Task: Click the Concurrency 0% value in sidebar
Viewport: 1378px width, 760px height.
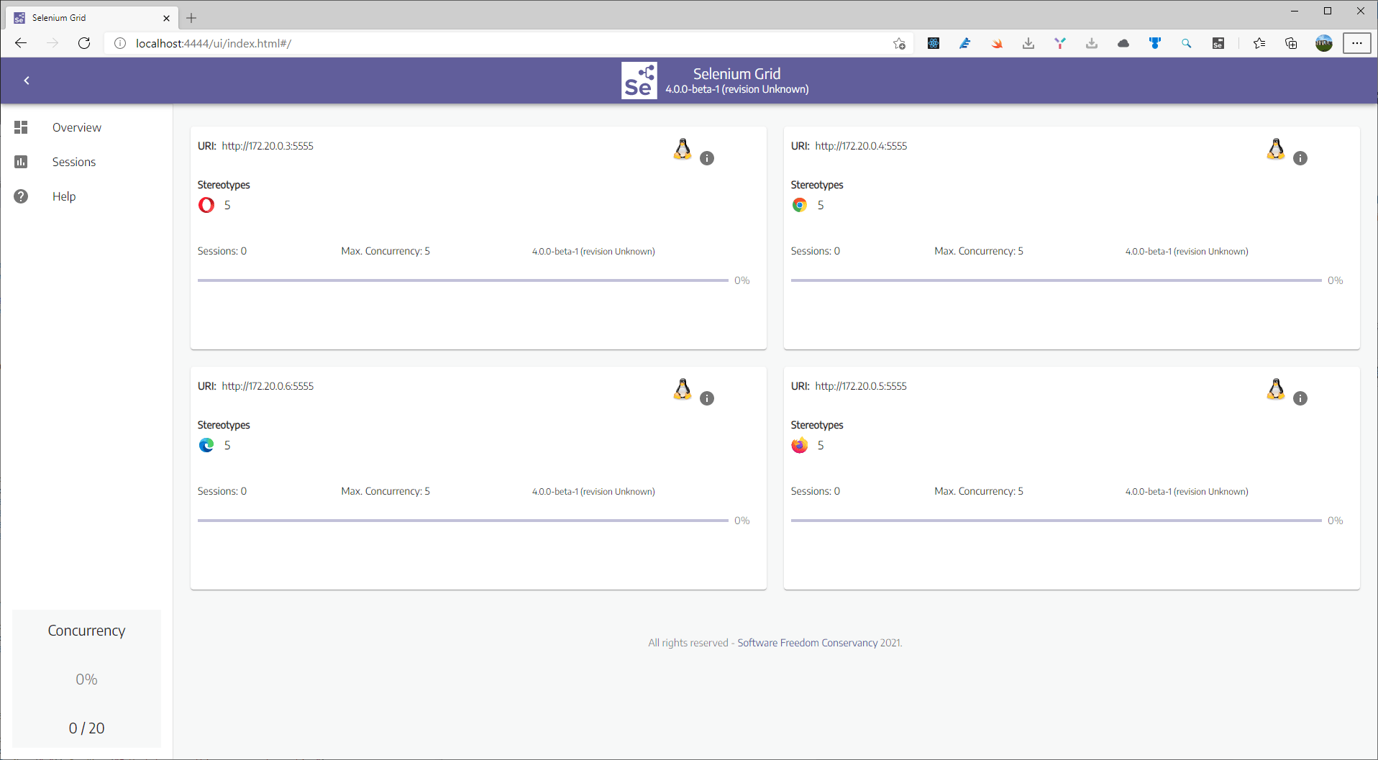Action: [86, 679]
